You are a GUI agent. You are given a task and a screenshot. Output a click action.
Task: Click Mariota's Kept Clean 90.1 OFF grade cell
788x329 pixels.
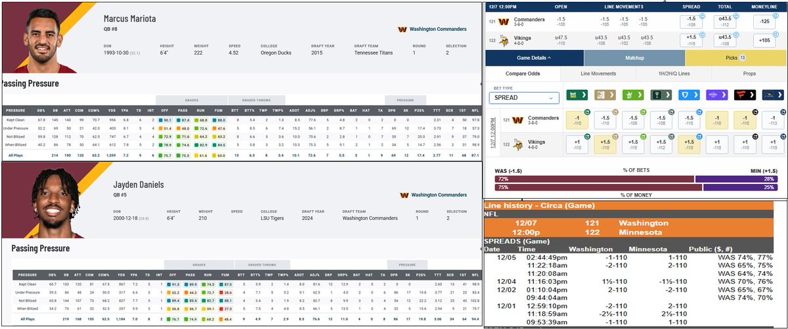point(166,120)
